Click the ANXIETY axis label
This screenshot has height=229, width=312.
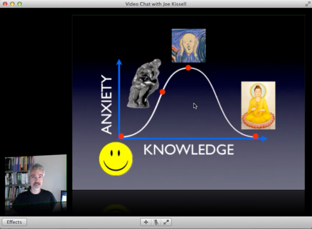[x=107, y=104]
